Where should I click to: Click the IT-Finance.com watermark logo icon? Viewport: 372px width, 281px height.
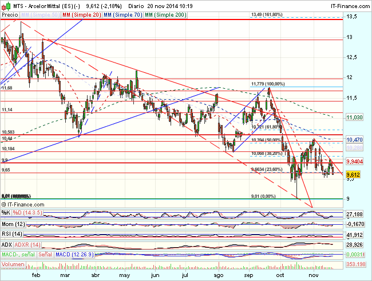click(5, 204)
